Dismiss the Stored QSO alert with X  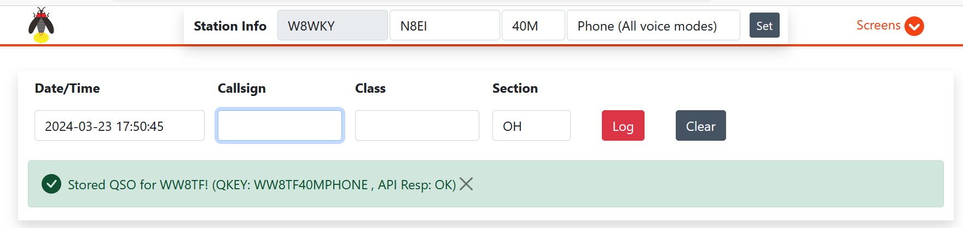click(466, 184)
